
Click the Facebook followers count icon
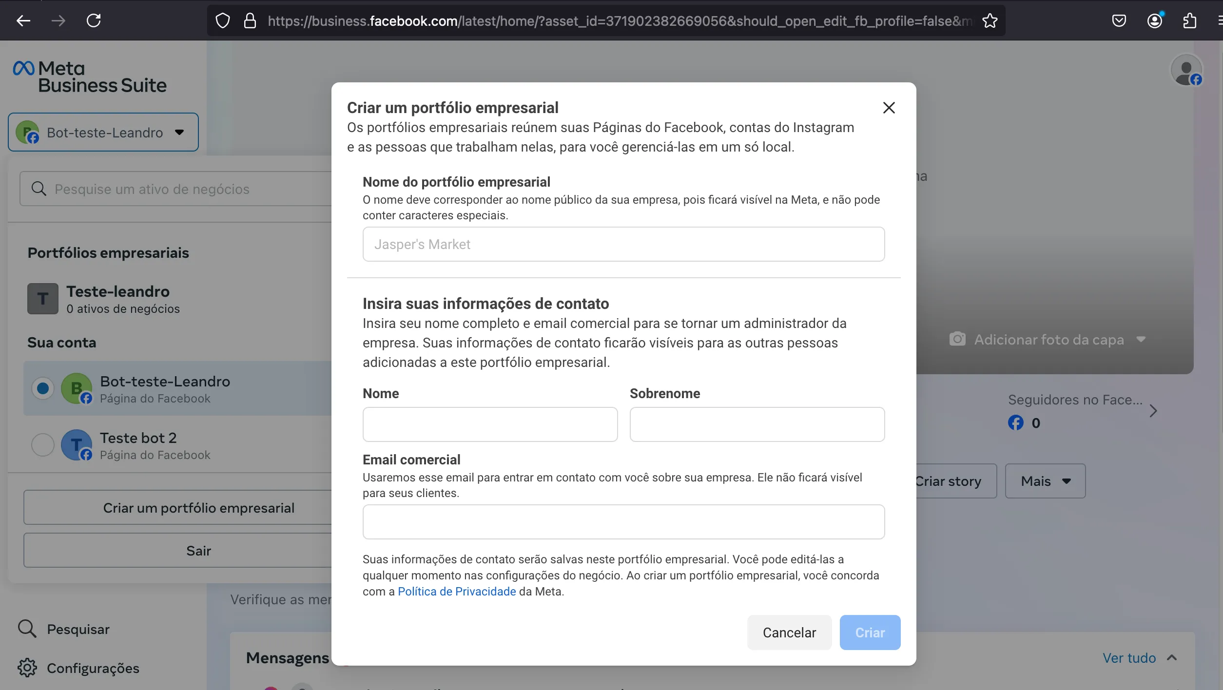coord(1015,422)
